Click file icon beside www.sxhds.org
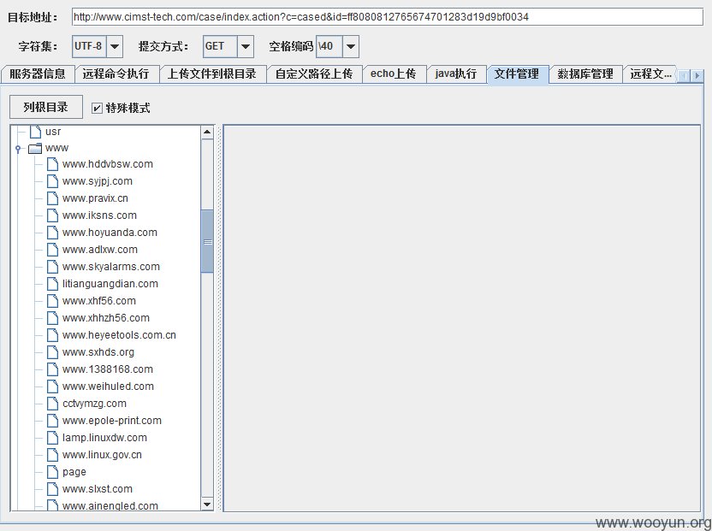This screenshot has height=531, width=712. pos(53,352)
